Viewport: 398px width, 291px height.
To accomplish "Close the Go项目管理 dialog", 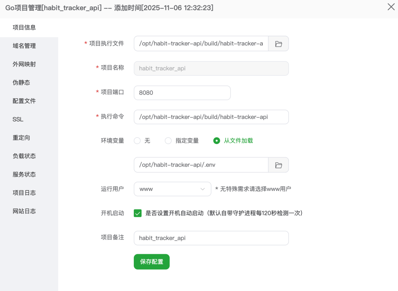I will (391, 7).
